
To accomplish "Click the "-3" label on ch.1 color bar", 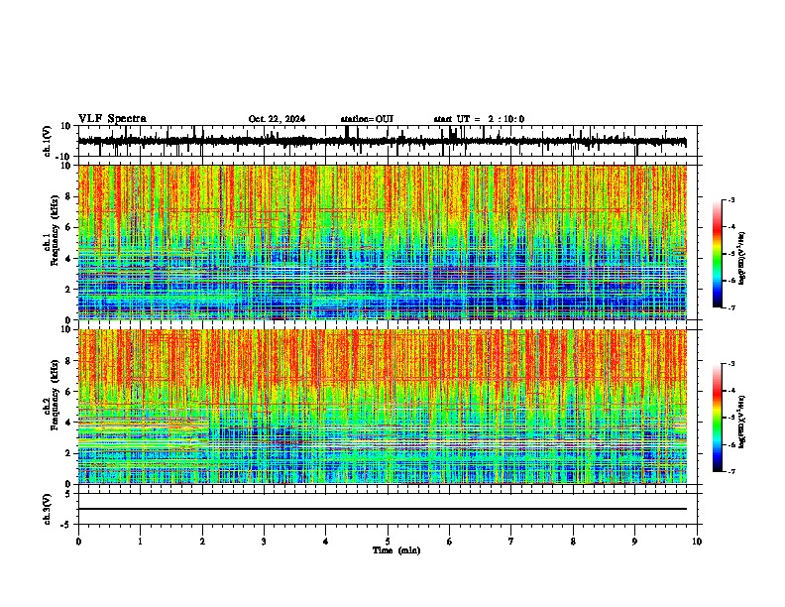I will point(731,200).
